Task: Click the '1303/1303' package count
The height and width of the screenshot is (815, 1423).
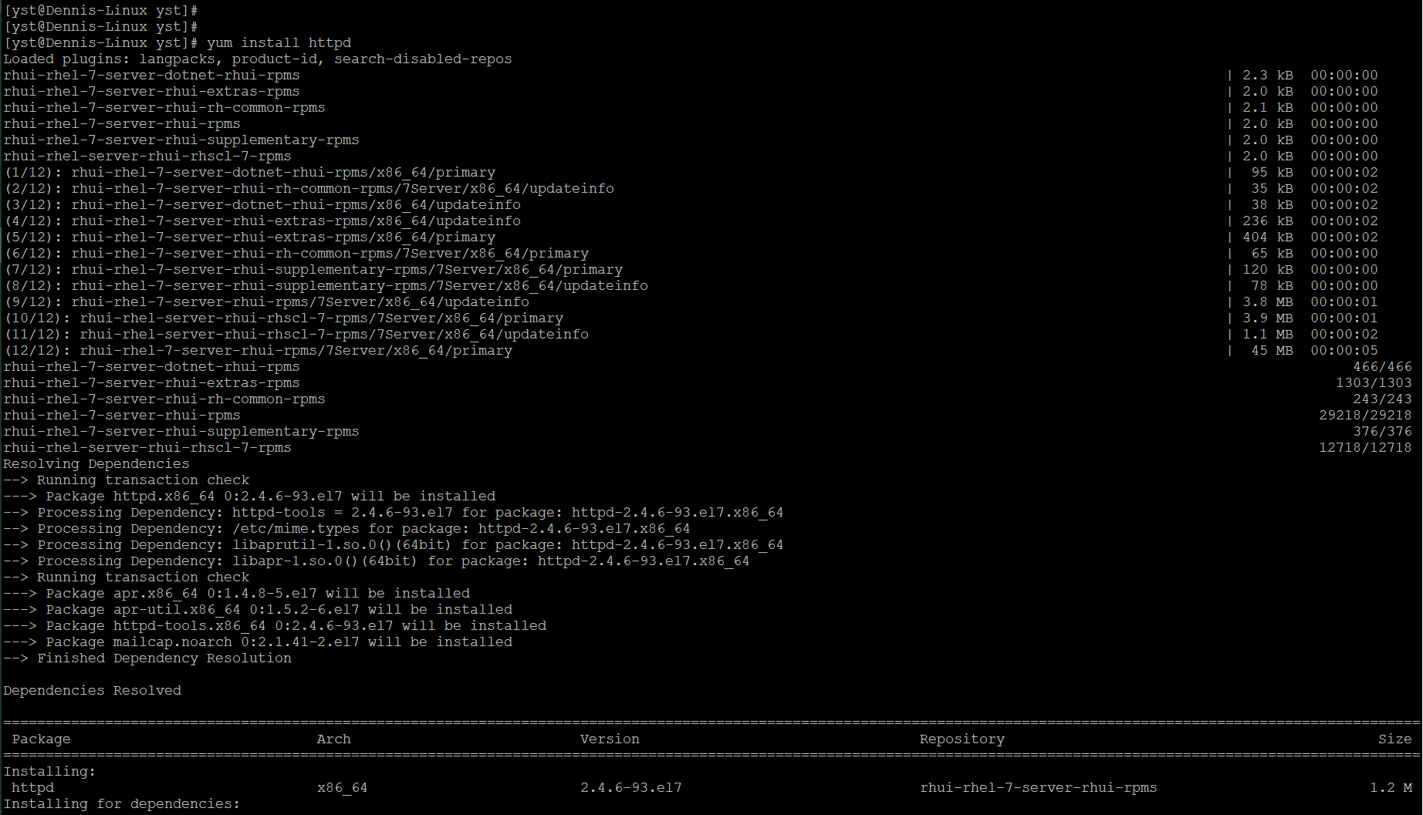Action: (x=1374, y=382)
